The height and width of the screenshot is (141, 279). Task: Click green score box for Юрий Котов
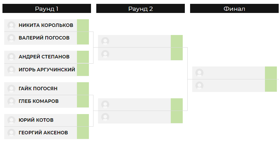tap(83, 120)
